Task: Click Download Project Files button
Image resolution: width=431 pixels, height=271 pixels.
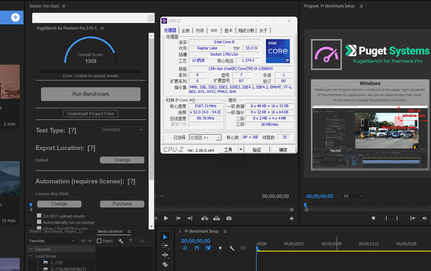Action: point(91,114)
